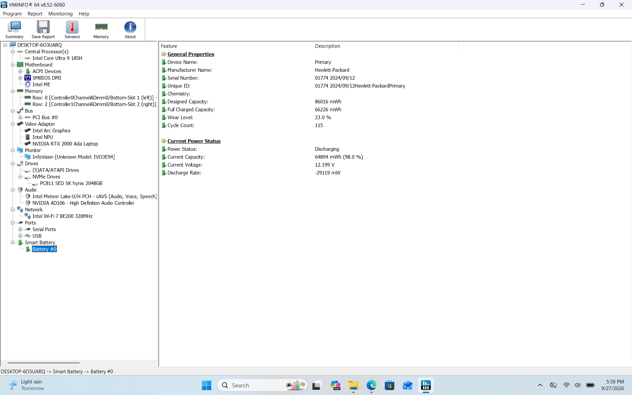The width and height of the screenshot is (632, 395).
Task: Click the Ports node icon
Action: (x=20, y=223)
